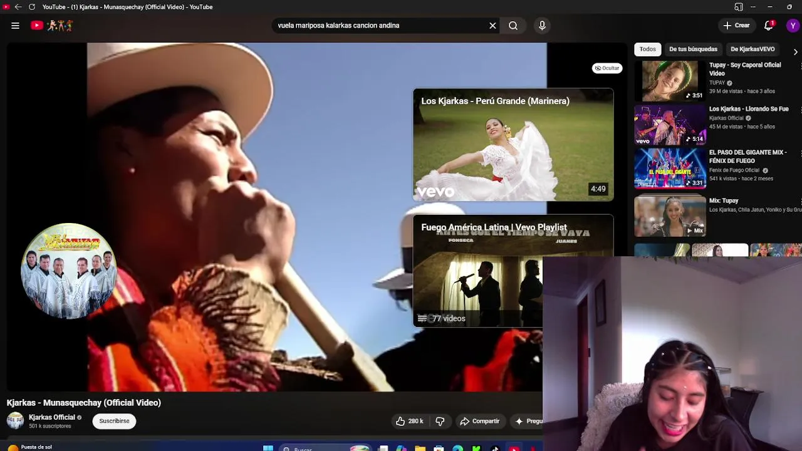Share the video with Compartir

tap(479, 422)
